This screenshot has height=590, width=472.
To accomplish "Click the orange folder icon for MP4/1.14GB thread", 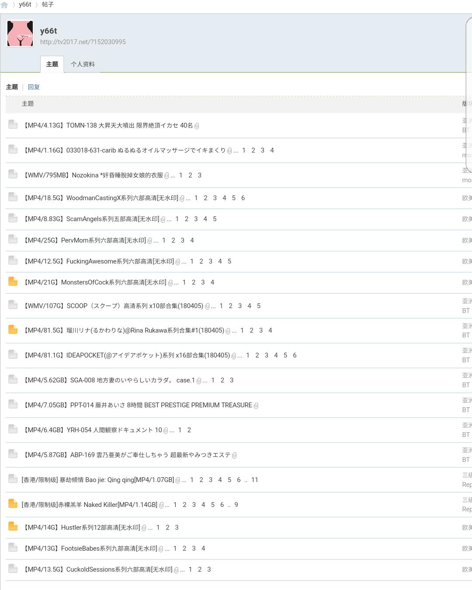I will point(13,503).
